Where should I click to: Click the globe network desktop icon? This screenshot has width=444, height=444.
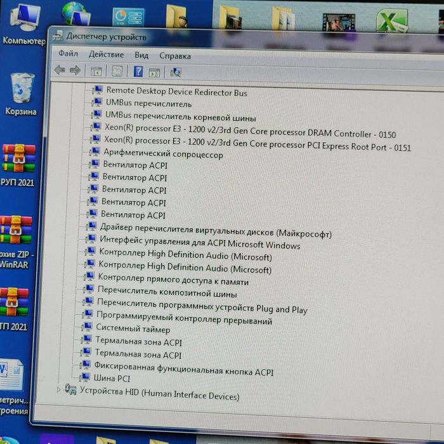click(76, 13)
